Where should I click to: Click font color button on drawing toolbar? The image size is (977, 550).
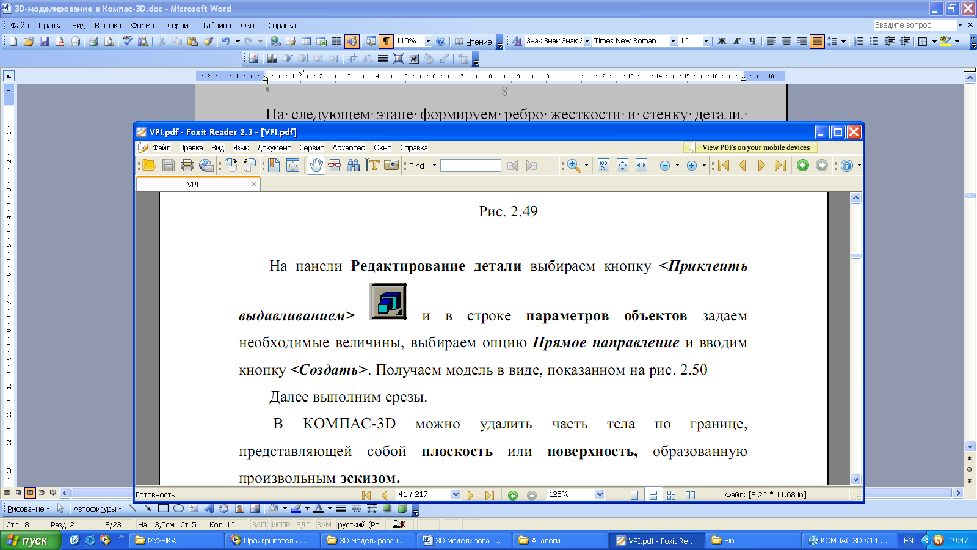[318, 508]
